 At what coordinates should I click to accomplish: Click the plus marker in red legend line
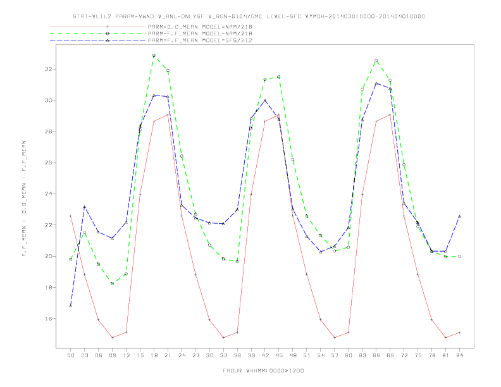click(x=108, y=27)
